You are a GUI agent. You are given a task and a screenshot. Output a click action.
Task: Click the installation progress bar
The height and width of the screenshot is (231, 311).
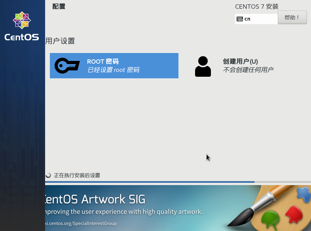click(x=178, y=182)
